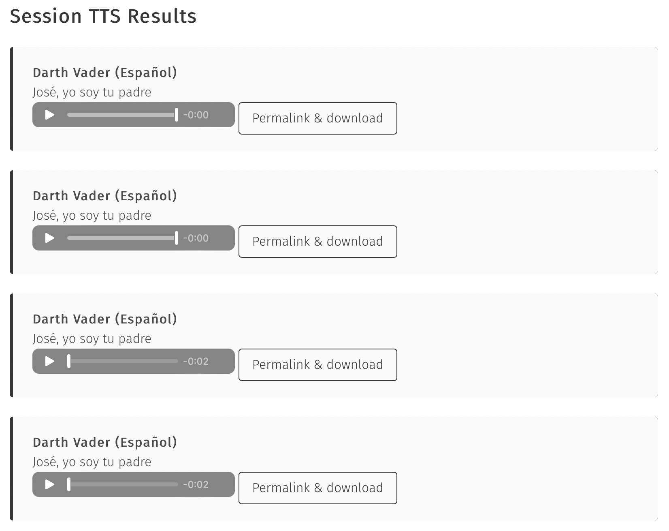Open Permalink & download for second result
The height and width of the screenshot is (531, 669).
317,241
